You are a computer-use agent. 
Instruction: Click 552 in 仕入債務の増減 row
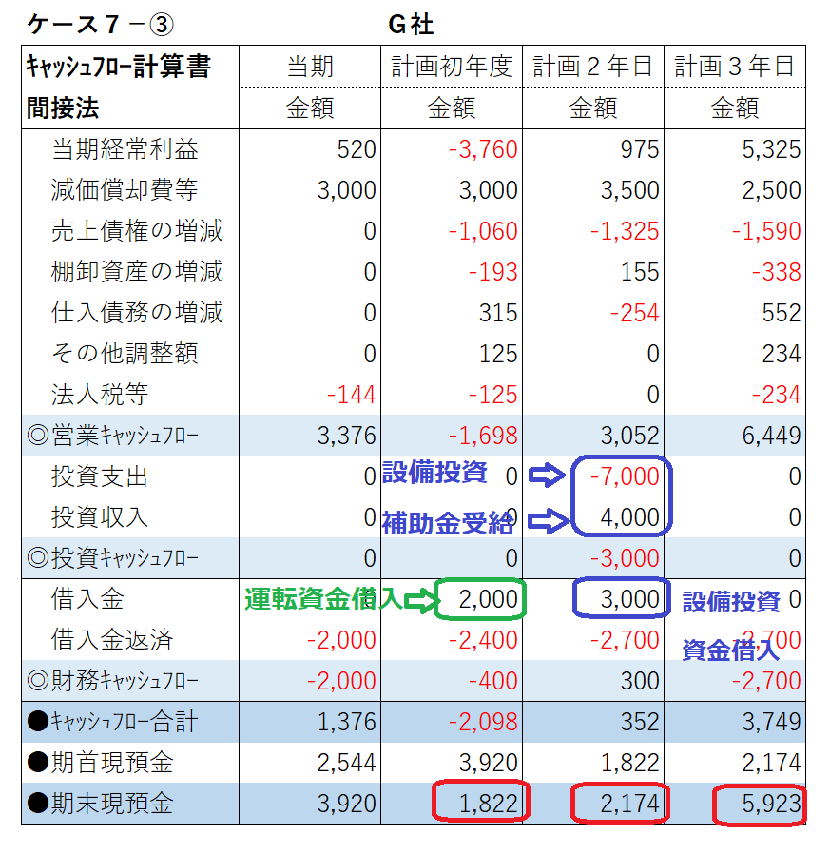[781, 313]
